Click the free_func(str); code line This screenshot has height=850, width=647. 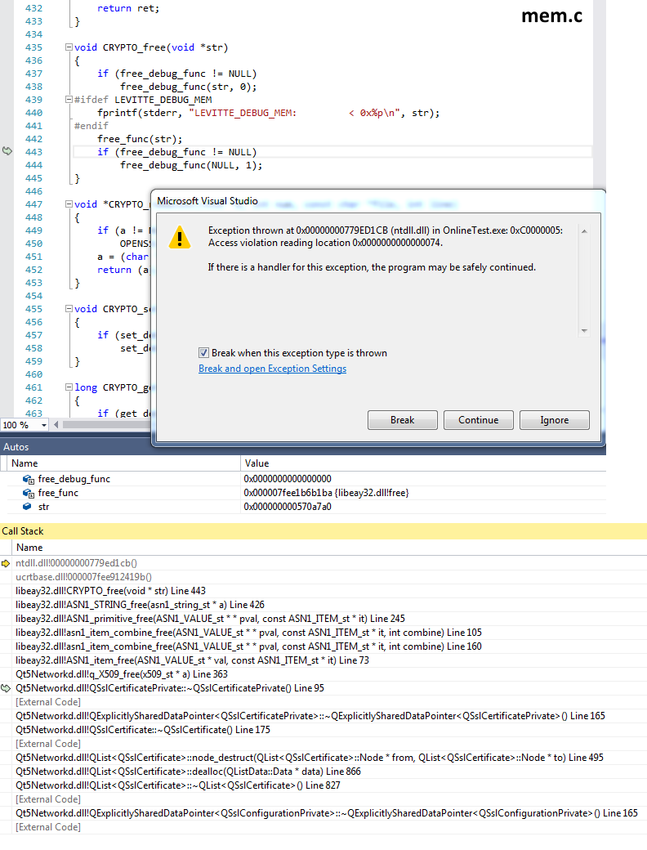140,139
